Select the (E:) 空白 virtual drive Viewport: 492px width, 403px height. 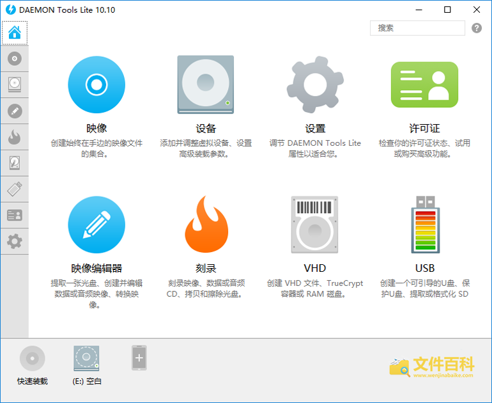pos(86,358)
